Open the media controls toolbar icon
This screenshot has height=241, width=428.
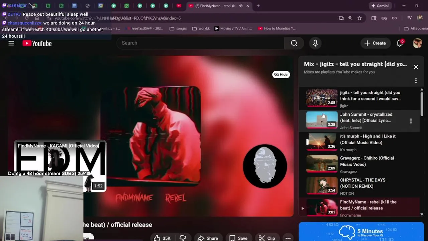pyautogui.click(x=410, y=18)
